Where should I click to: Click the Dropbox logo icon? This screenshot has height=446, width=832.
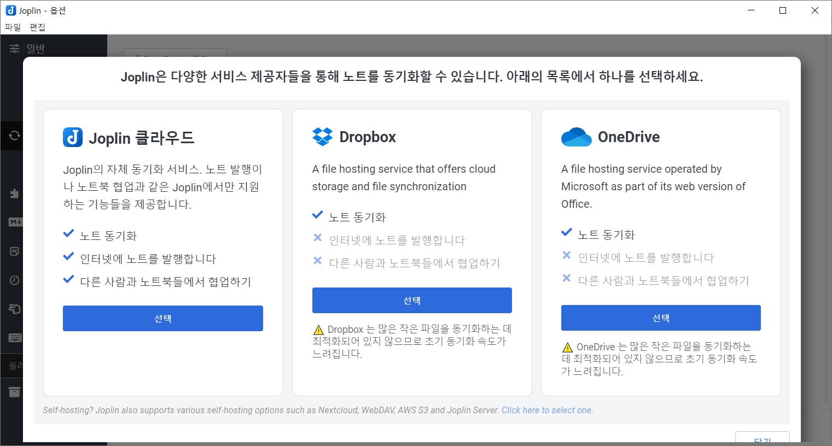click(322, 137)
